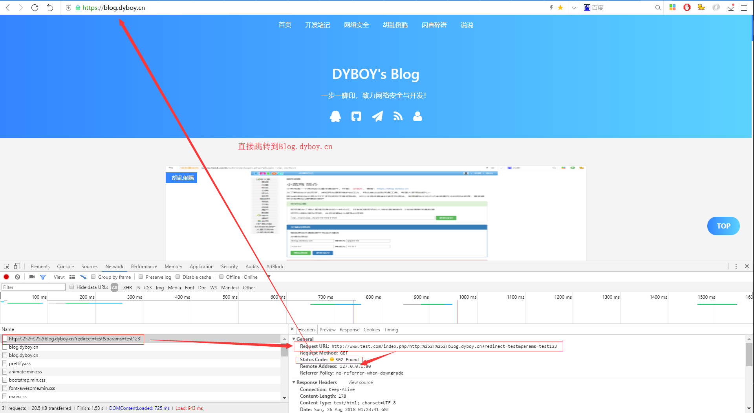Click the TOP back-to-top button

723,226
